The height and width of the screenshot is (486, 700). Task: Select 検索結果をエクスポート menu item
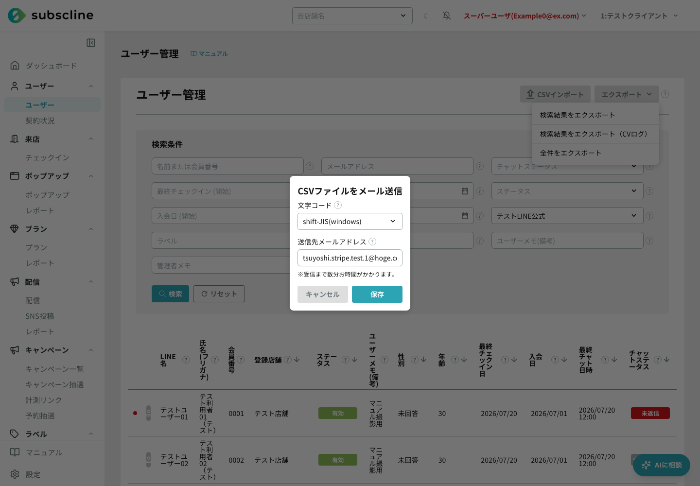(595, 115)
